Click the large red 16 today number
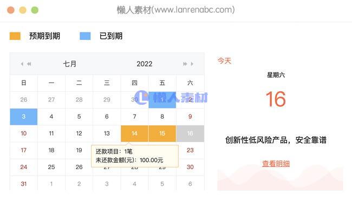 [x=276, y=99]
